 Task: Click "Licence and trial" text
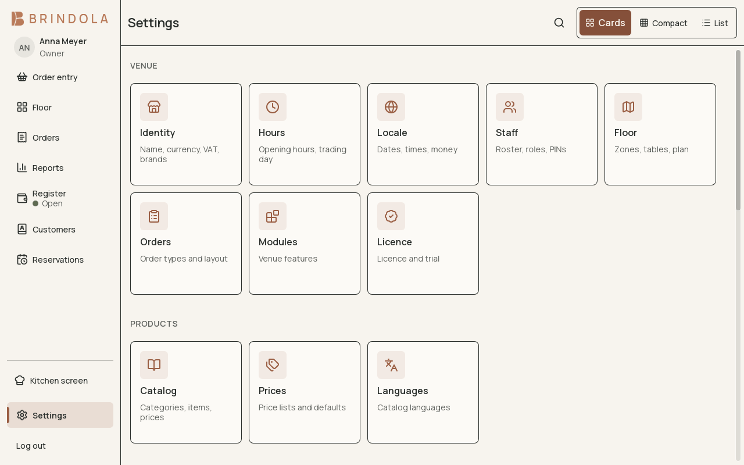(408, 259)
